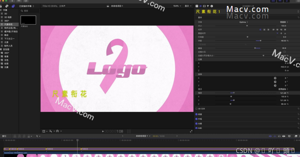Toggle solo headphones icon in timeline
The height and width of the screenshot is (157, 300).
(x=279, y=136)
